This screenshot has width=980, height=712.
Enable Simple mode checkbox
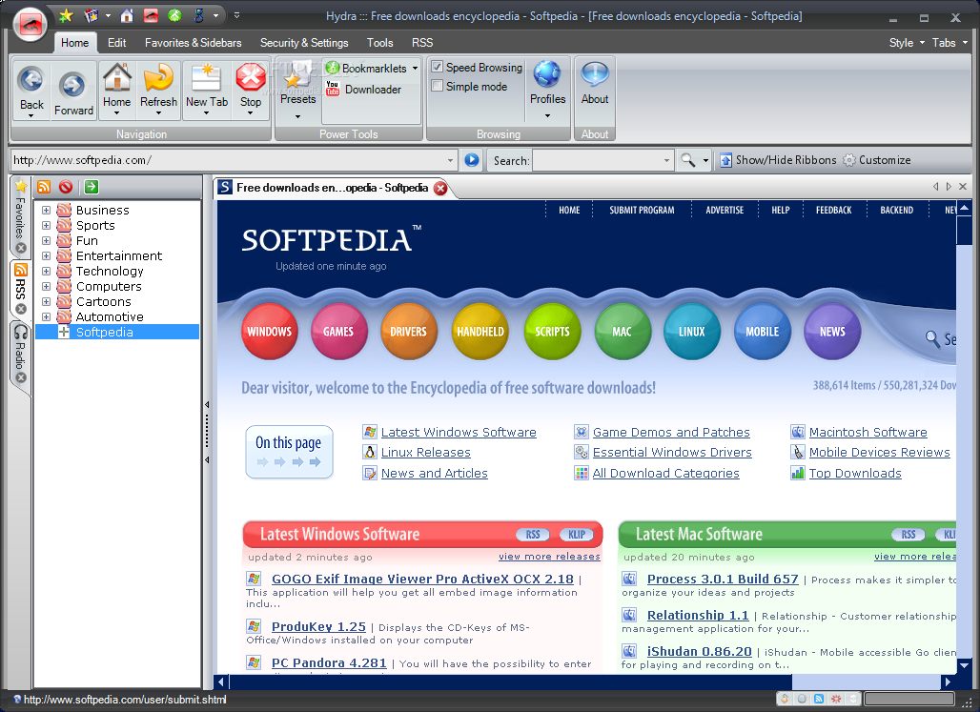point(438,86)
